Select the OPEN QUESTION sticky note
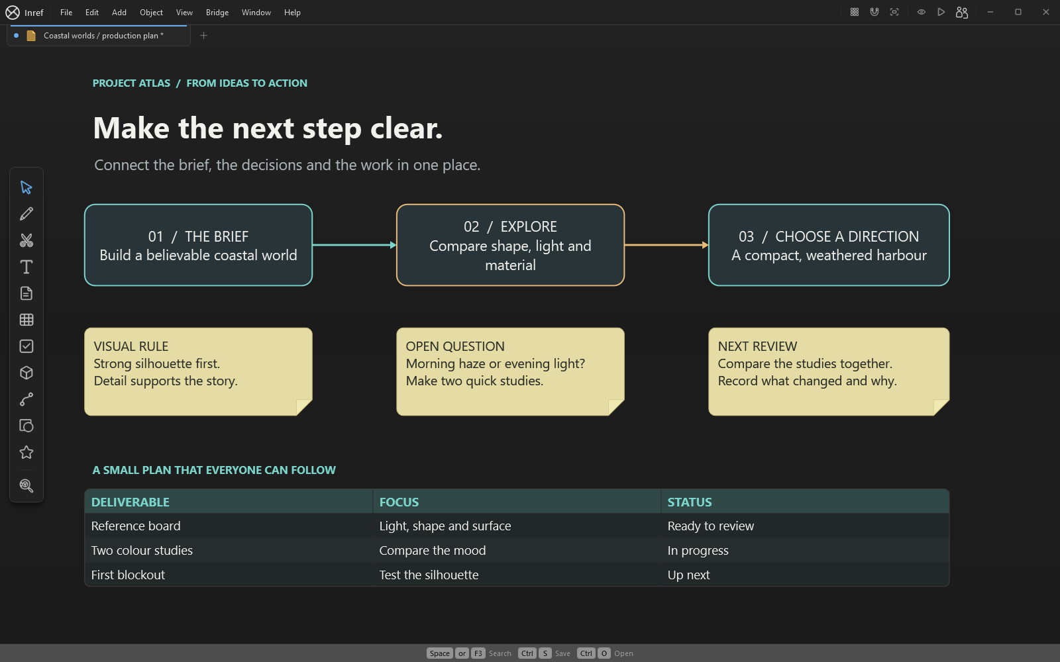 (510, 371)
